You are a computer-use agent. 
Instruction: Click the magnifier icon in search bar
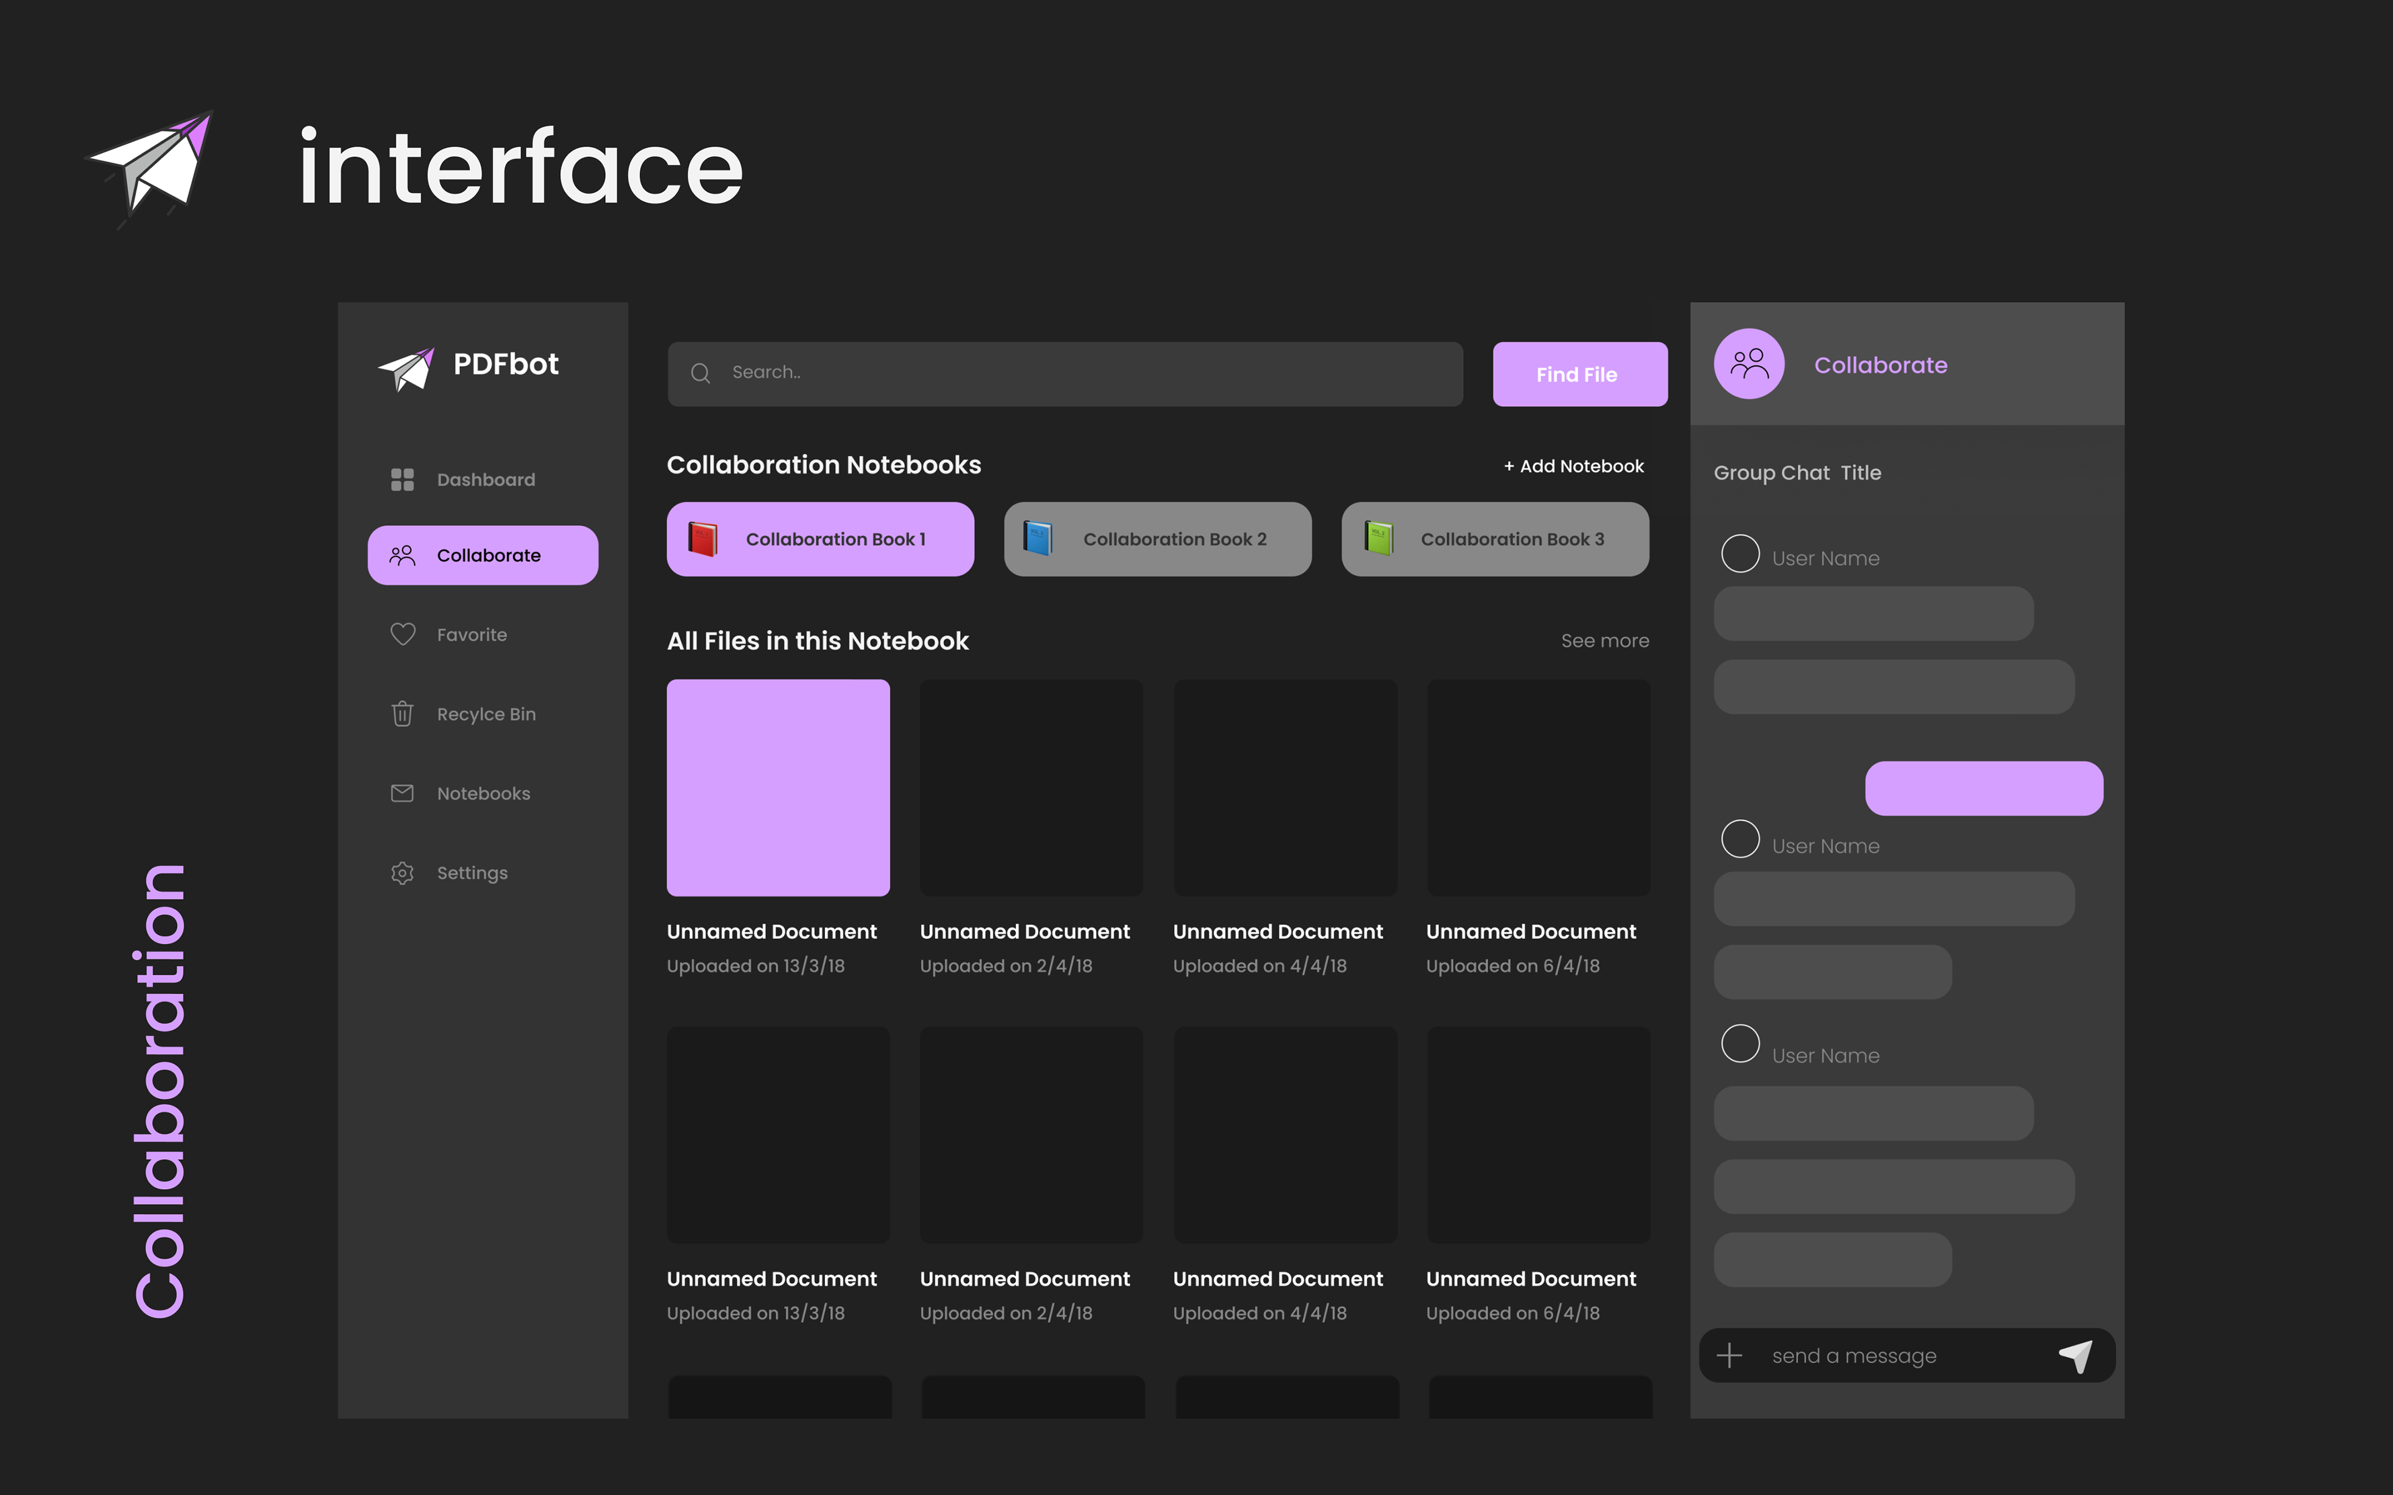click(x=700, y=373)
